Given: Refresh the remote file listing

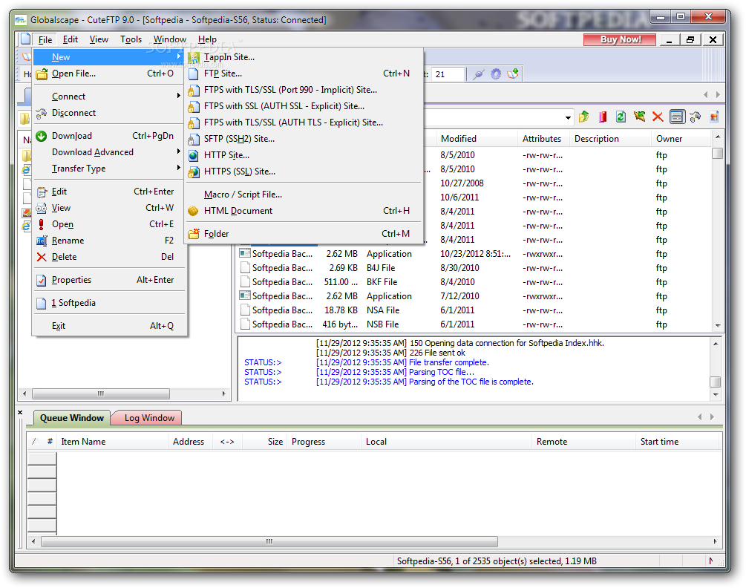Looking at the screenshot, I should tap(621, 117).
